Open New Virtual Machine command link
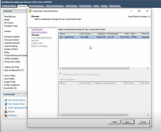The width and height of the screenshot is (161, 132). click(17, 100)
